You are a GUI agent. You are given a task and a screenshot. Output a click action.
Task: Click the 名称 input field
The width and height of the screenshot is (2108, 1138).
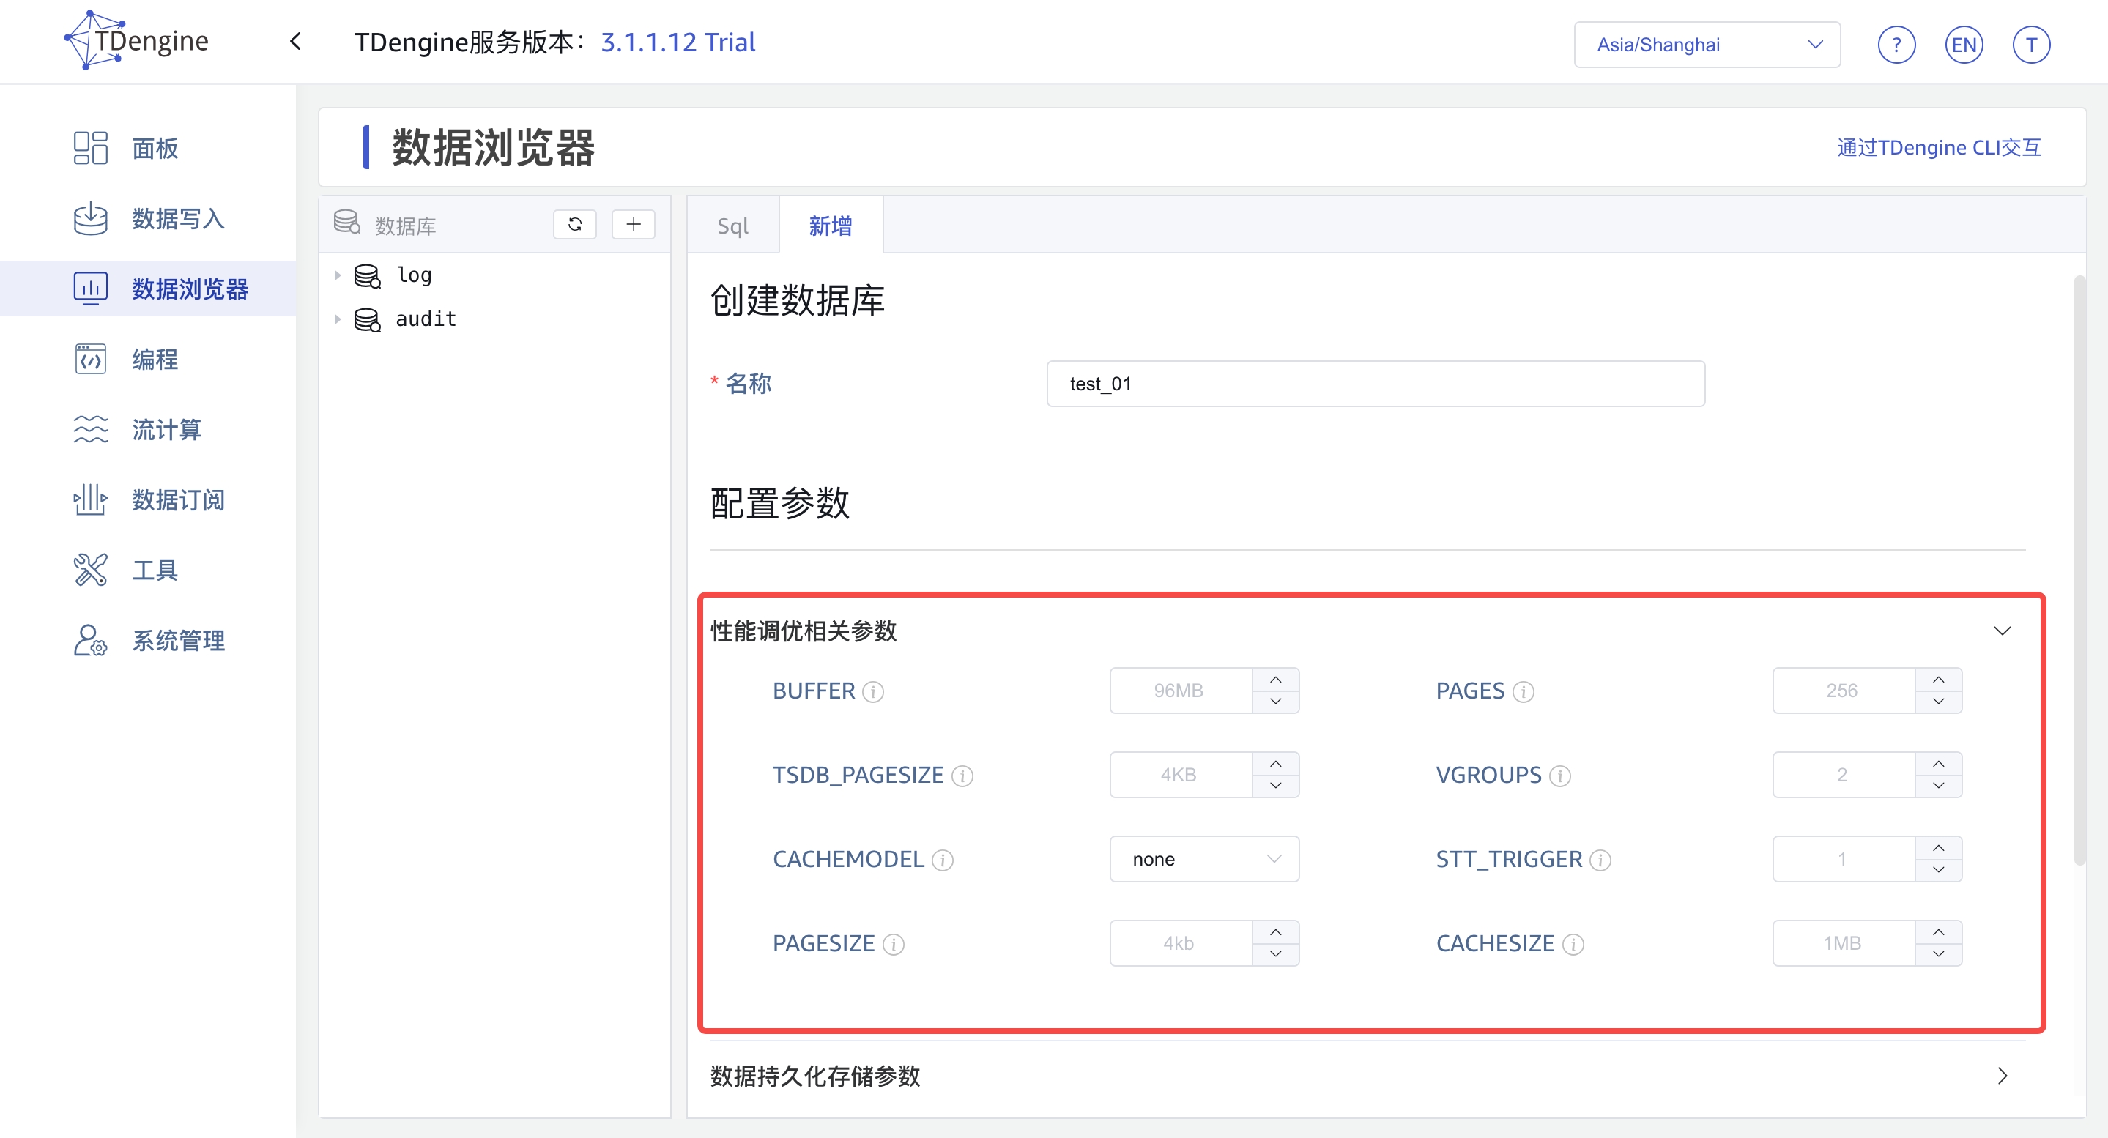(x=1375, y=384)
